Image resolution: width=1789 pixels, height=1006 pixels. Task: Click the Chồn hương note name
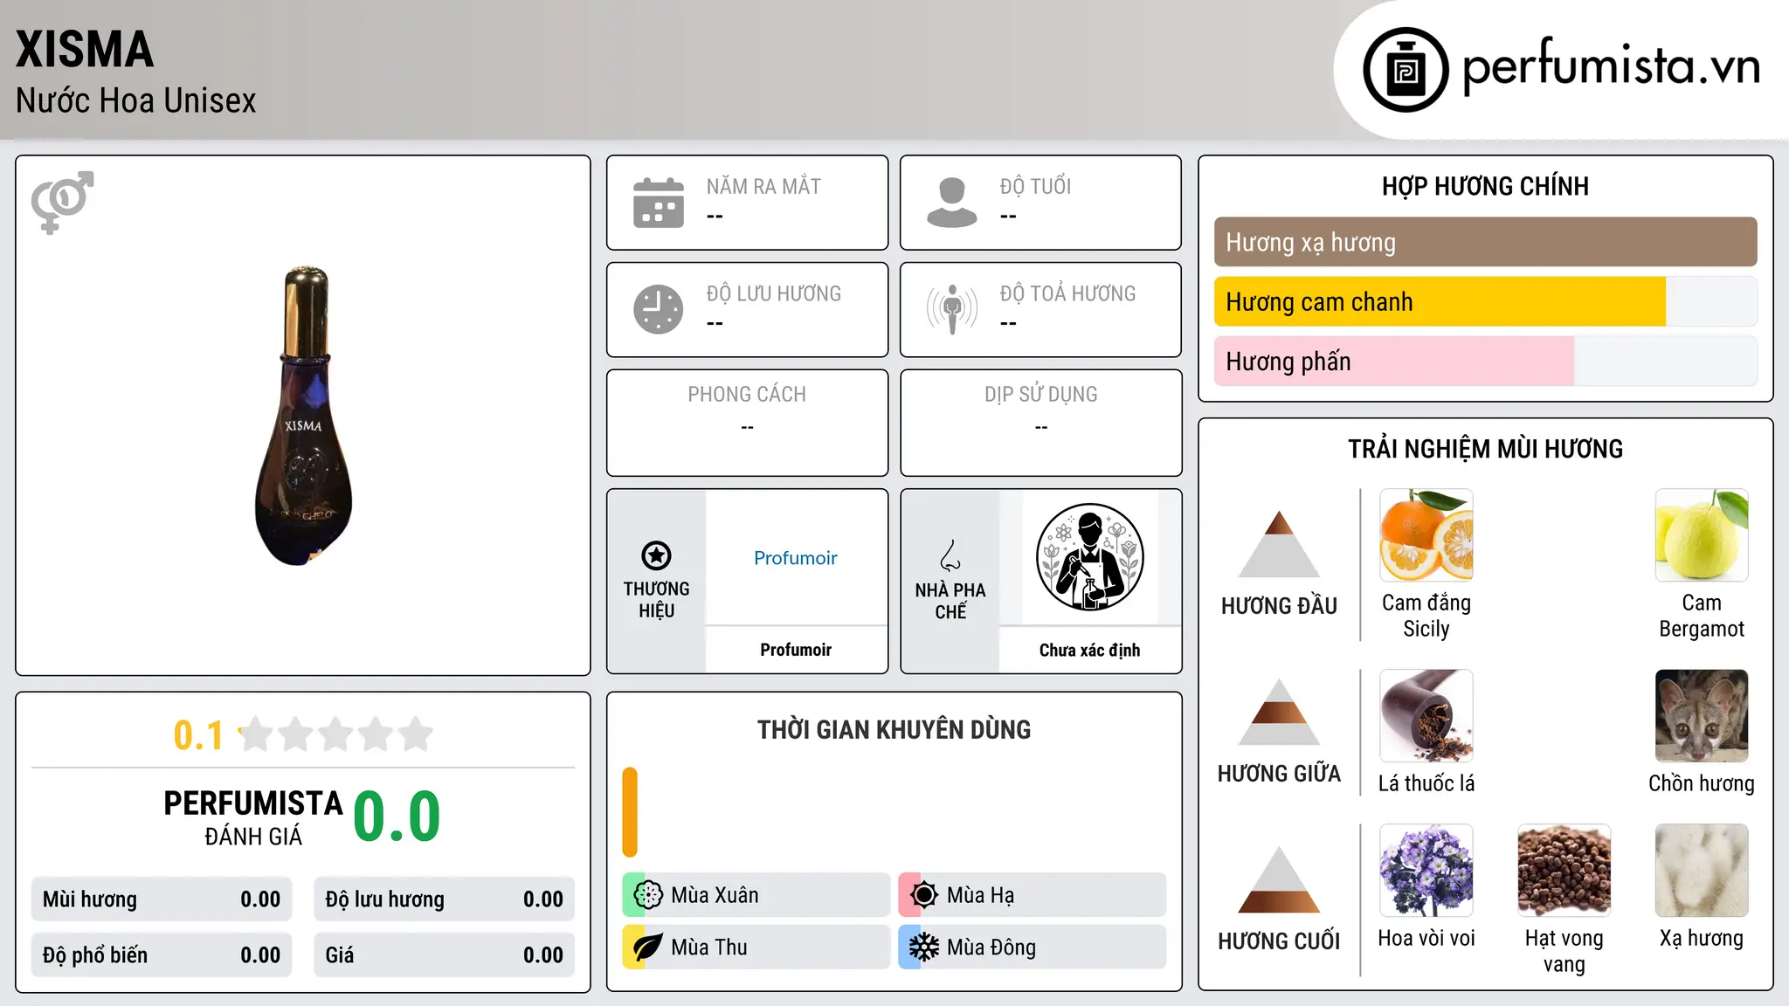[1702, 783]
